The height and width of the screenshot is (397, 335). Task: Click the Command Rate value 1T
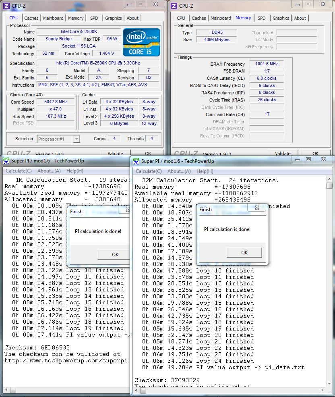(x=267, y=114)
